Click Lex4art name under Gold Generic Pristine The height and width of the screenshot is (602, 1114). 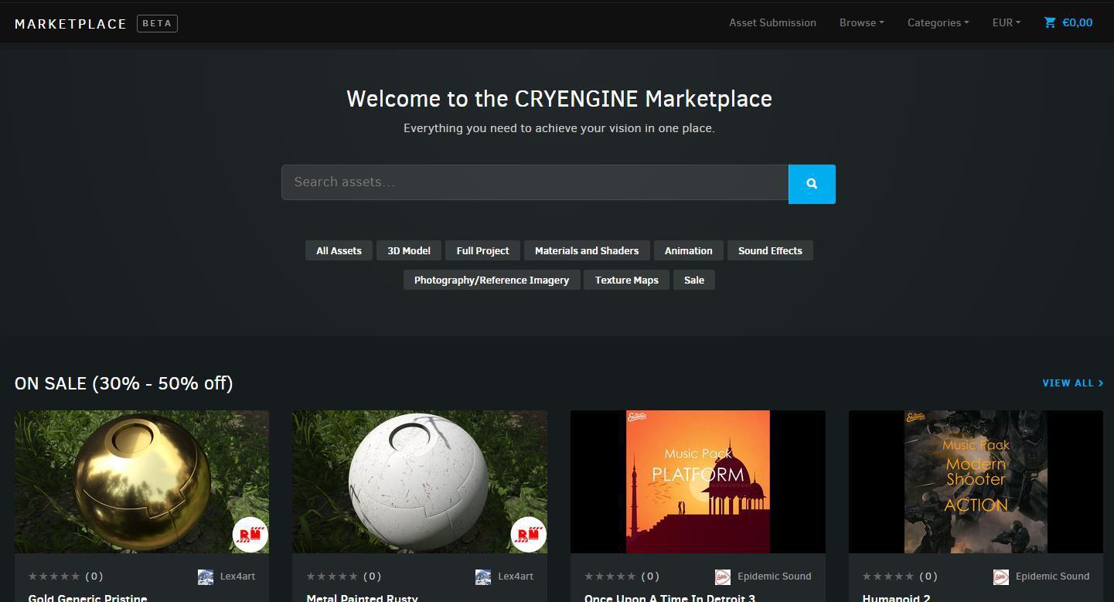pyautogui.click(x=237, y=576)
